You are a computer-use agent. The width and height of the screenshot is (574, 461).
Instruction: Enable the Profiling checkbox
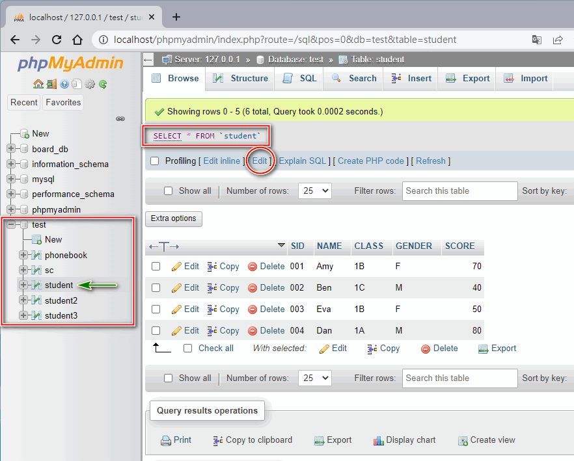tap(155, 161)
